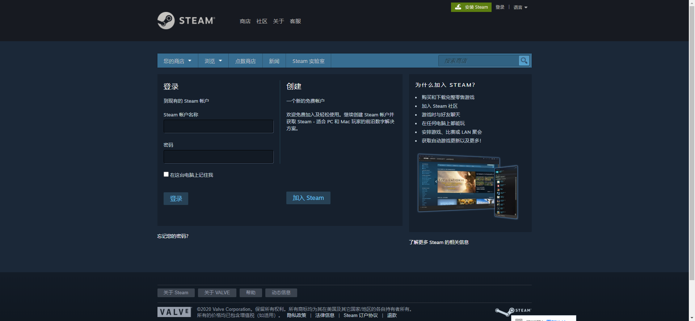The width and height of the screenshot is (695, 321).
Task: Click the blue 登录 sign-in button
Action: click(x=176, y=198)
